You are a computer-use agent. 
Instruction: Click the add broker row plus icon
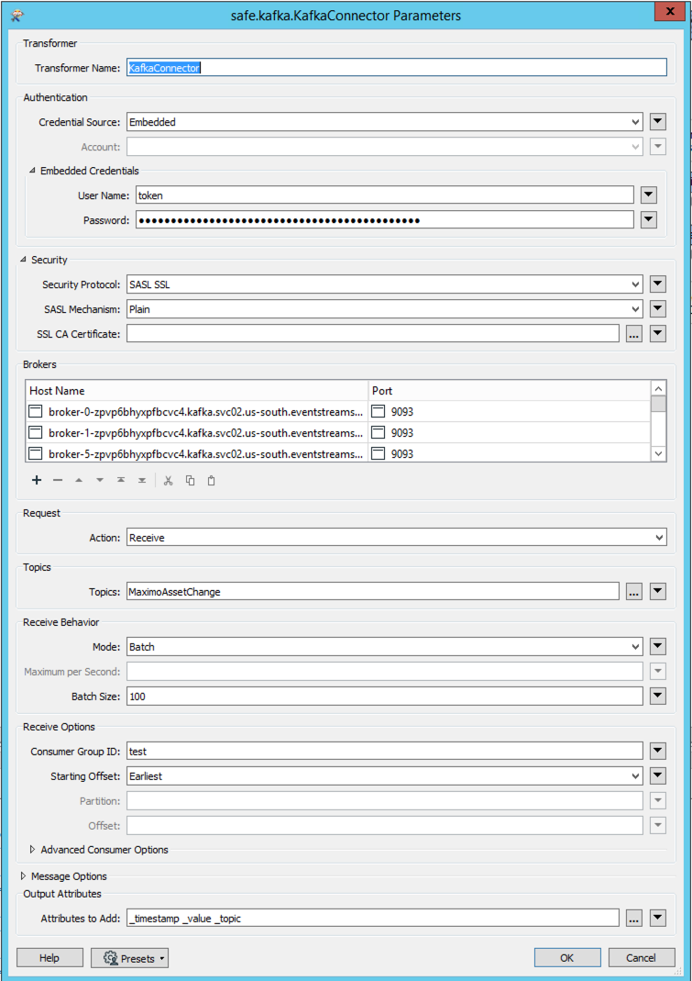[x=37, y=480]
